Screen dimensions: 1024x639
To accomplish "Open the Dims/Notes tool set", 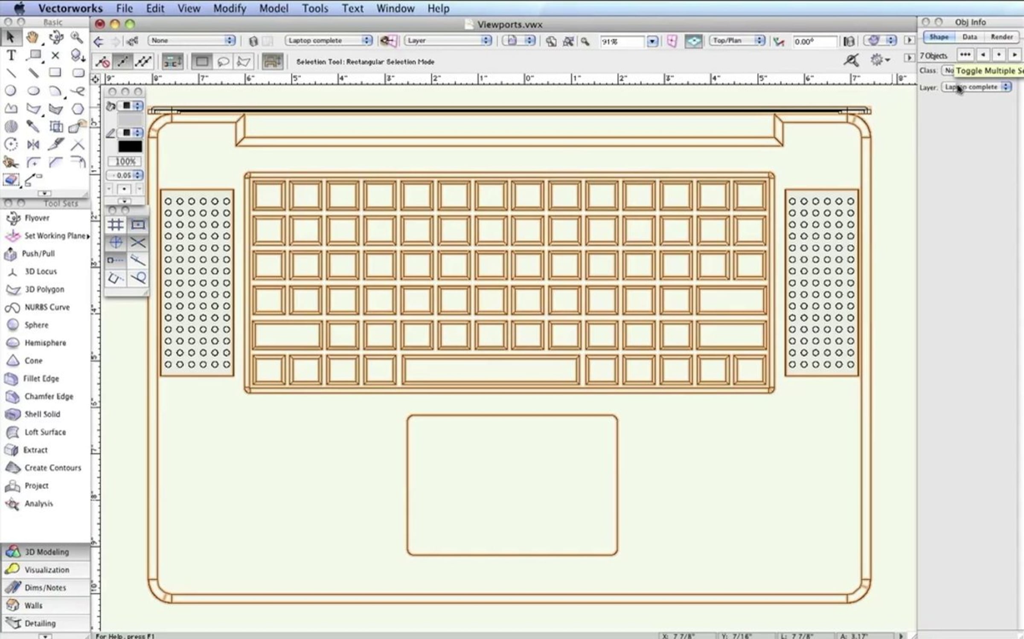I will point(45,588).
